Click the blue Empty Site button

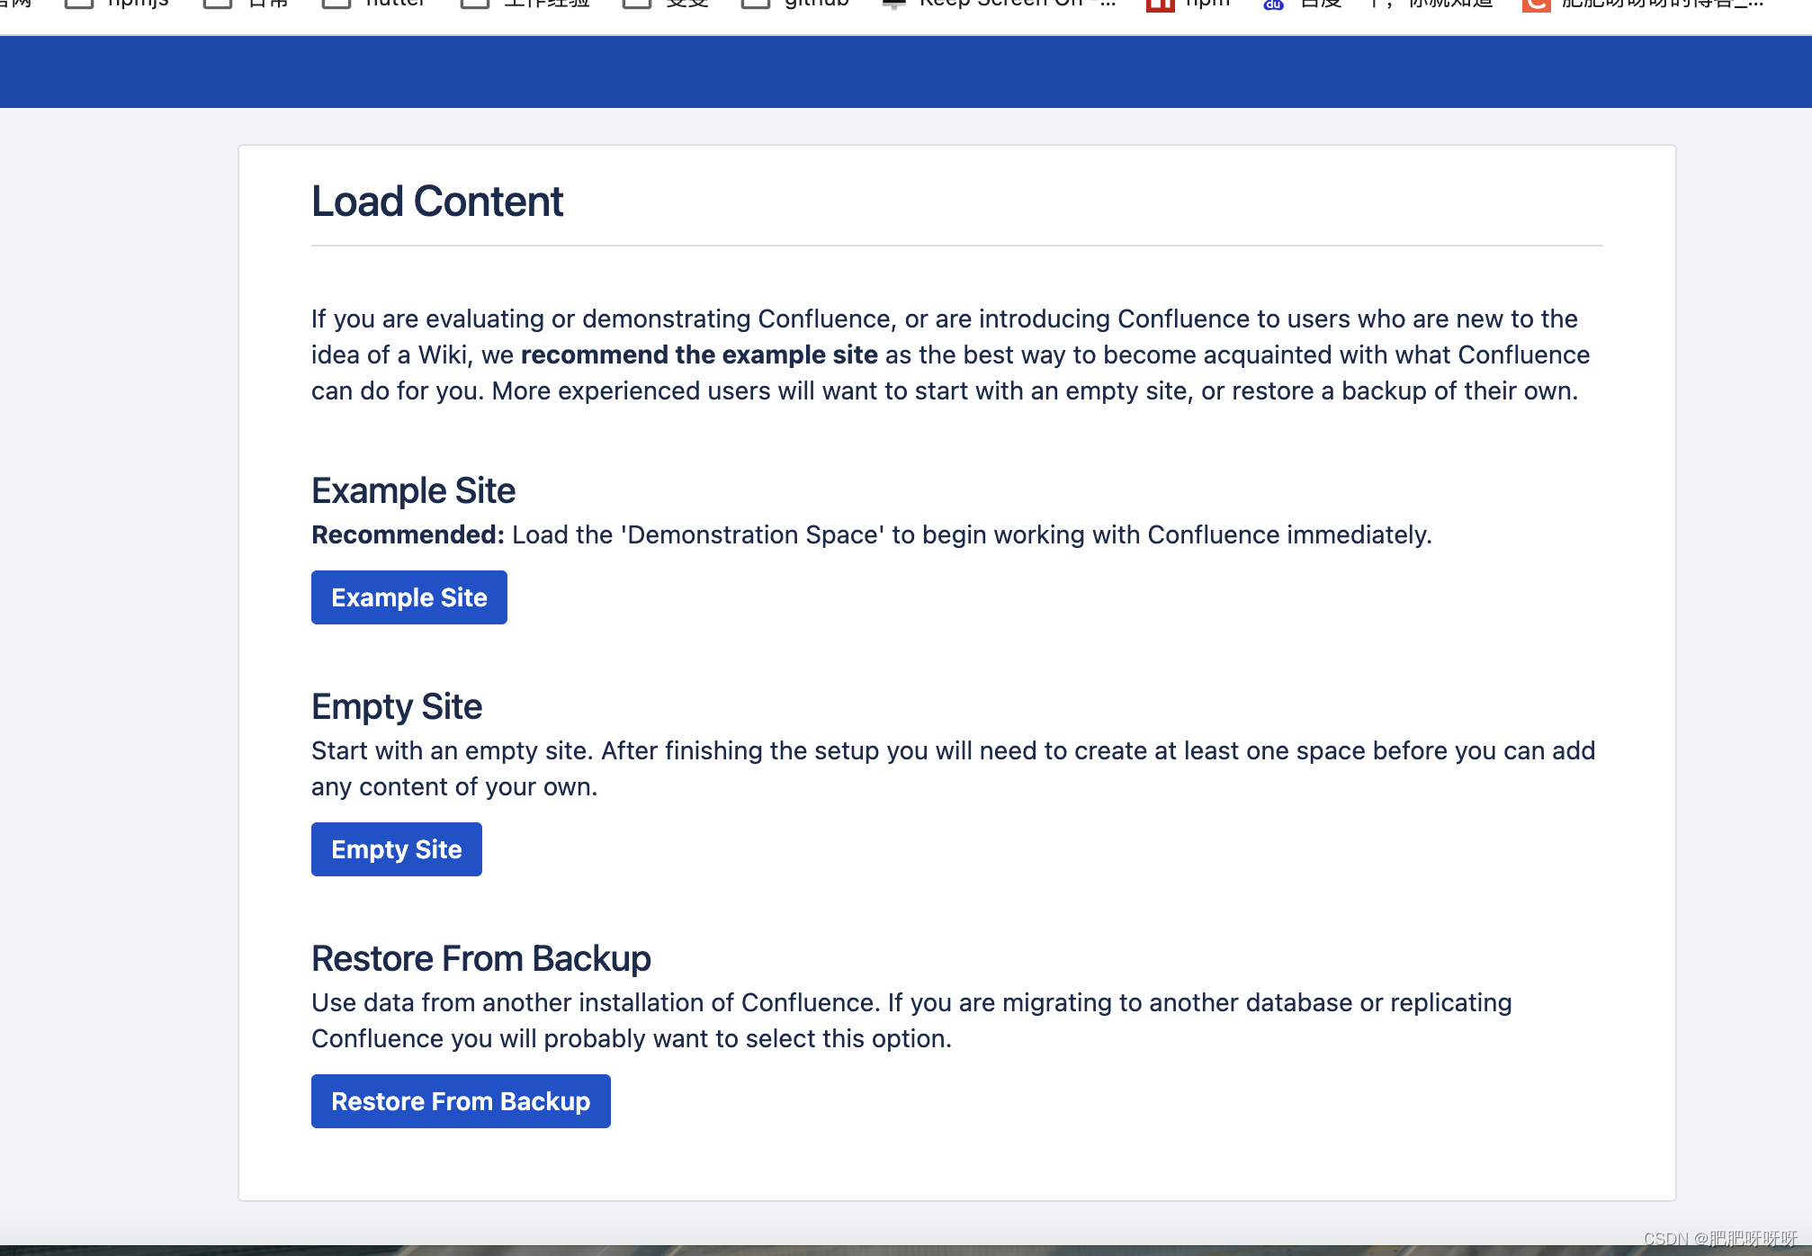point(396,849)
